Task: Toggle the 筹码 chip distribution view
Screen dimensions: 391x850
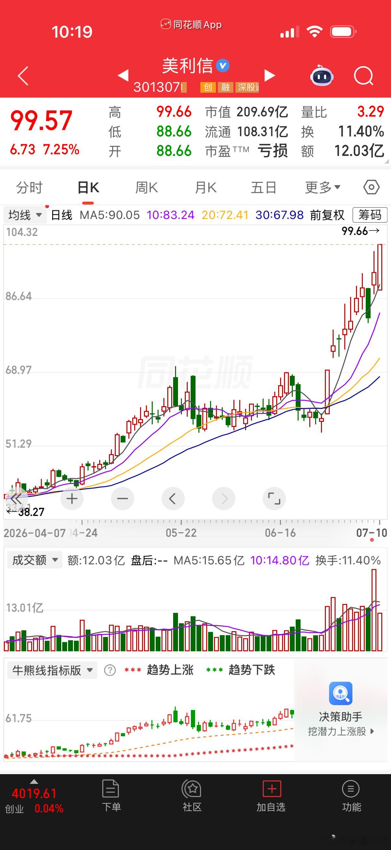Action: 370,215
